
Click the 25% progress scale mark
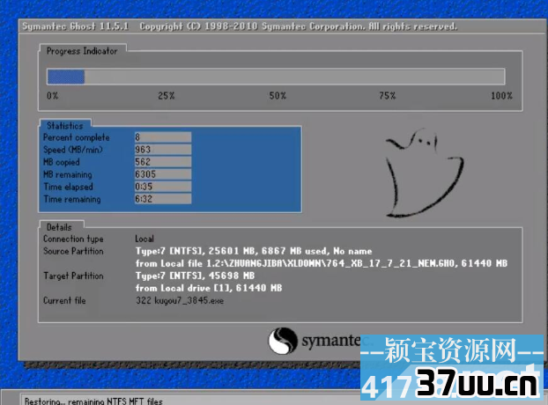point(167,96)
